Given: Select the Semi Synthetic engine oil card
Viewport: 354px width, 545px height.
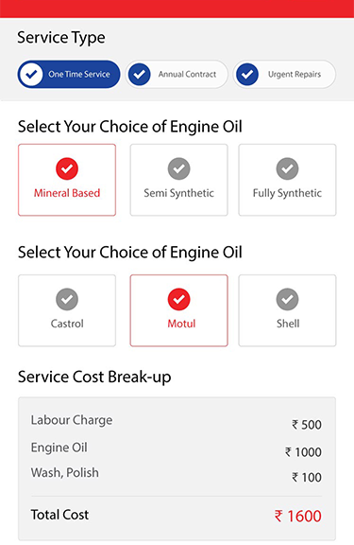Looking at the screenshot, I should point(179,180).
